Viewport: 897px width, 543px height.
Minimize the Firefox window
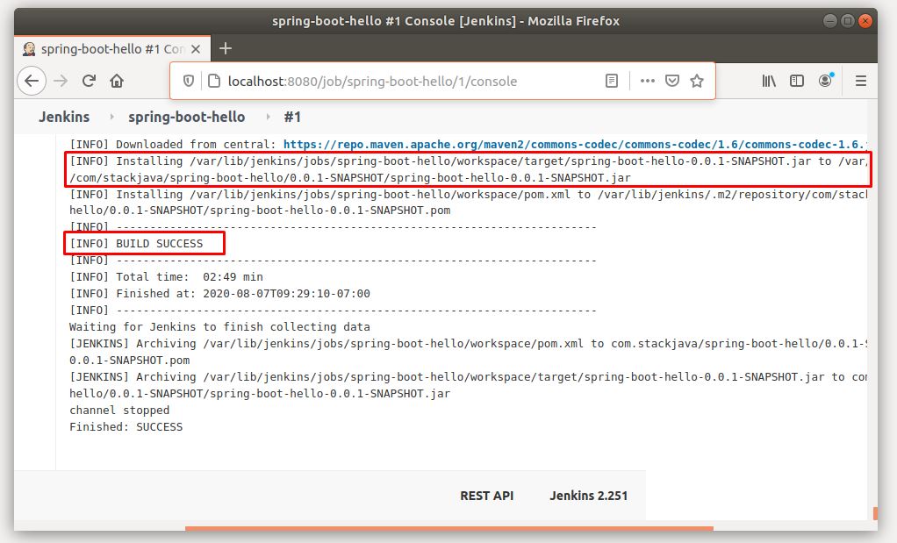coord(830,21)
